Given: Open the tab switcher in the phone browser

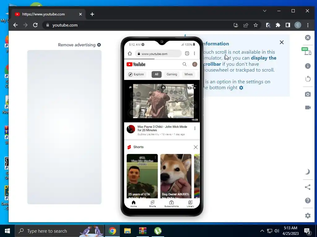Looking at the screenshot, I should pos(187,53).
